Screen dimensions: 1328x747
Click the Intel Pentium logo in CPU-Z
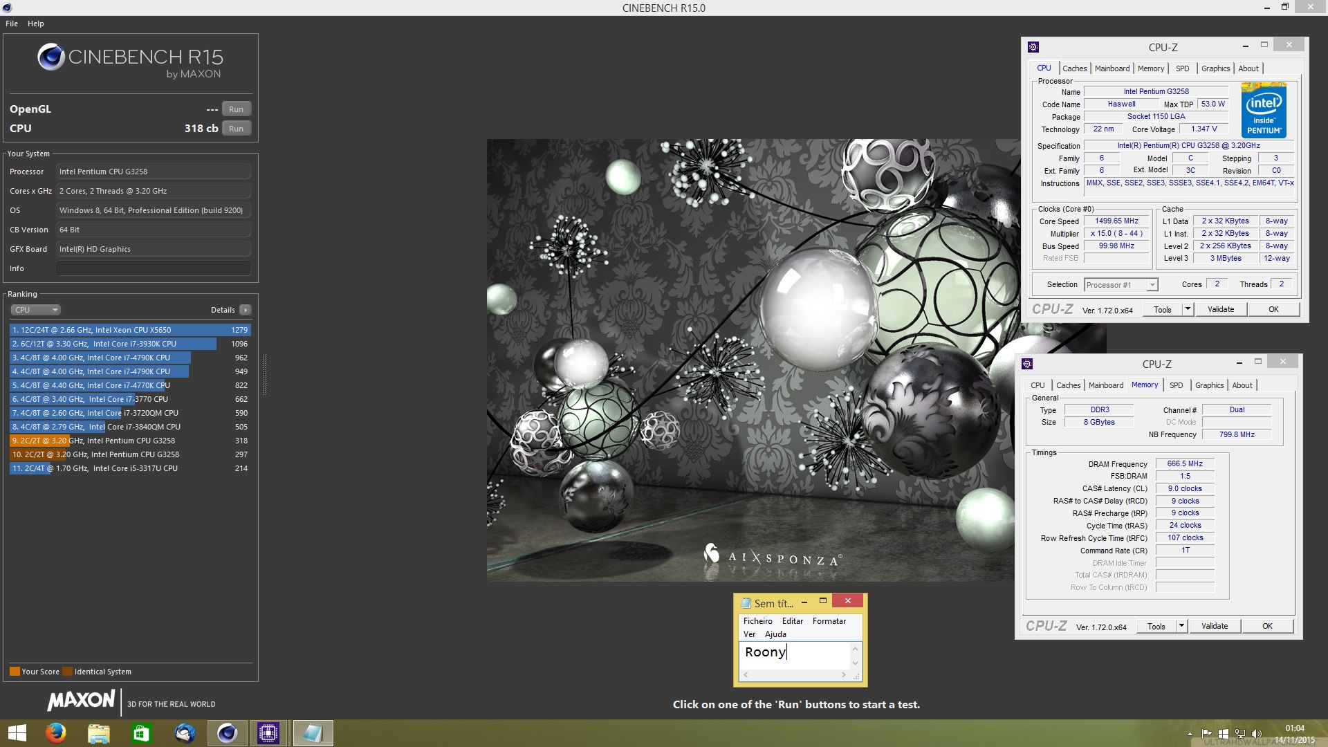[1264, 110]
